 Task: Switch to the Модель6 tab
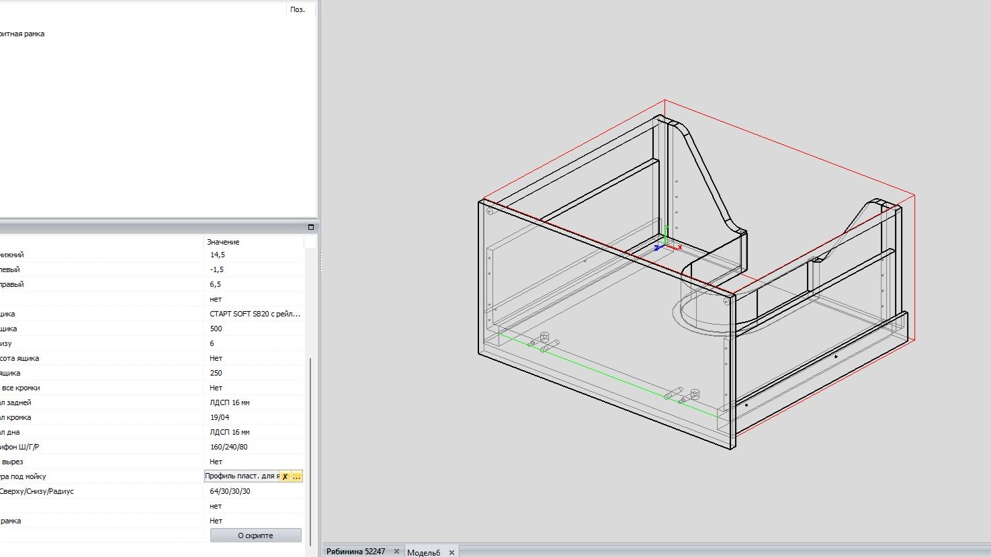[x=423, y=552]
